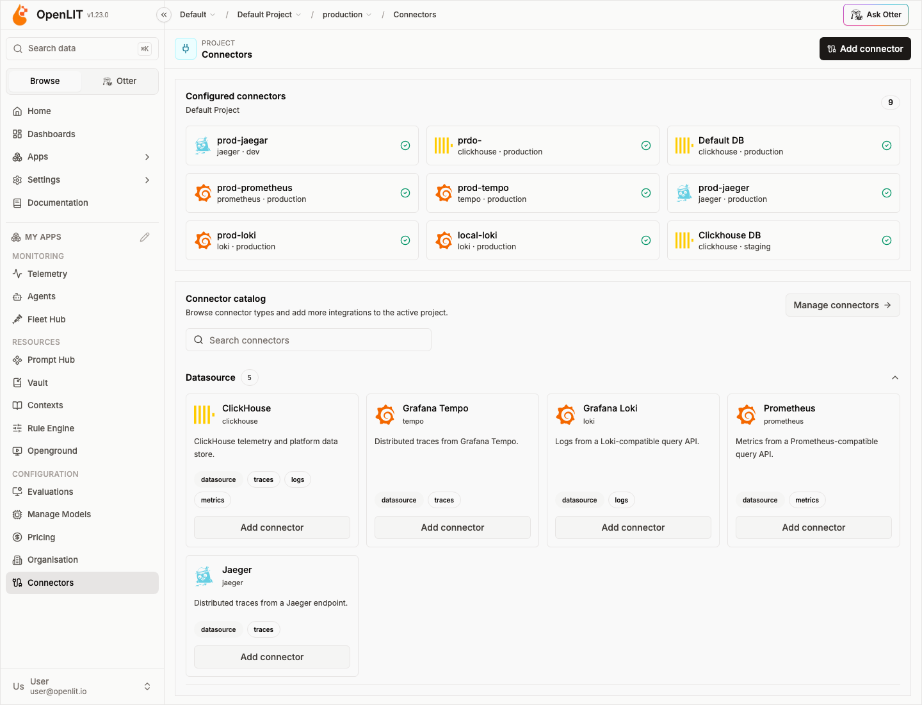Screen dimensions: 922x705
Task: Click the prod-jaeger card Jaeger icon
Action: (684, 193)
